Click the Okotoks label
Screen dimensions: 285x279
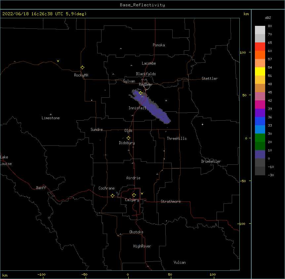[136, 232]
